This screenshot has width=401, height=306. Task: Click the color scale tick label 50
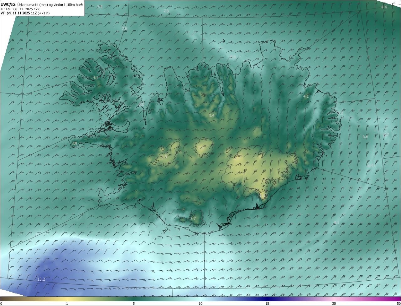[398, 303]
